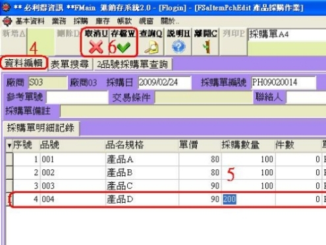Click the 單價 column header
The width and height of the screenshot is (326, 245).
[x=200, y=145]
